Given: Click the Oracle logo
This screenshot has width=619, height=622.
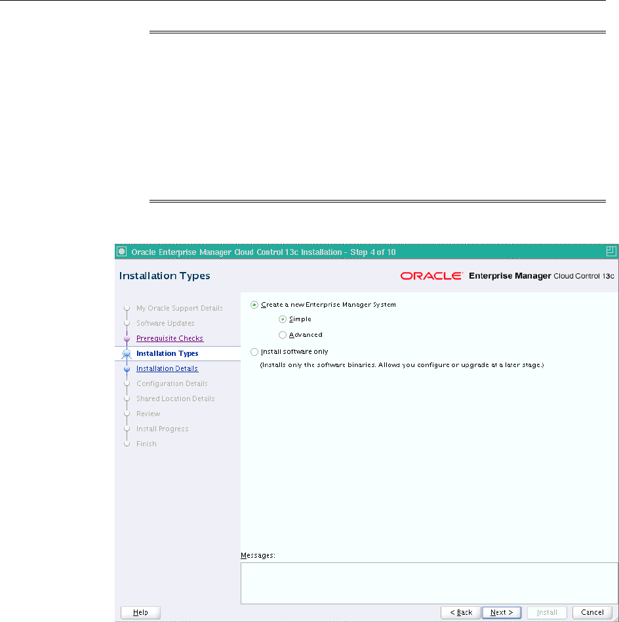Looking at the screenshot, I should pos(431,276).
